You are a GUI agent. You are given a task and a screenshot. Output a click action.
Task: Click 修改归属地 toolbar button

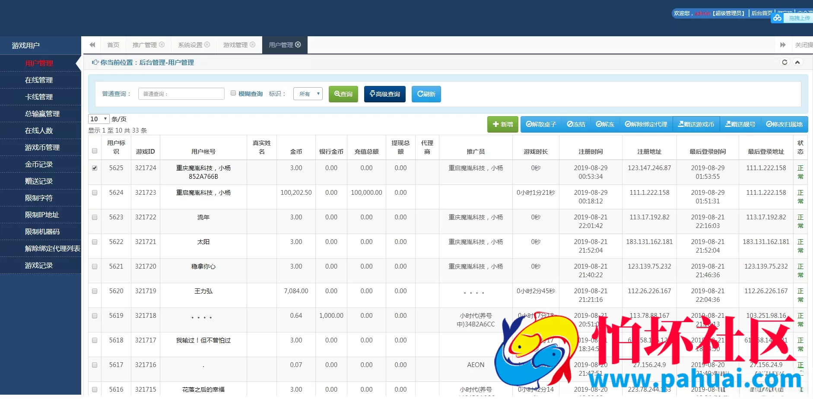pyautogui.click(x=784, y=124)
